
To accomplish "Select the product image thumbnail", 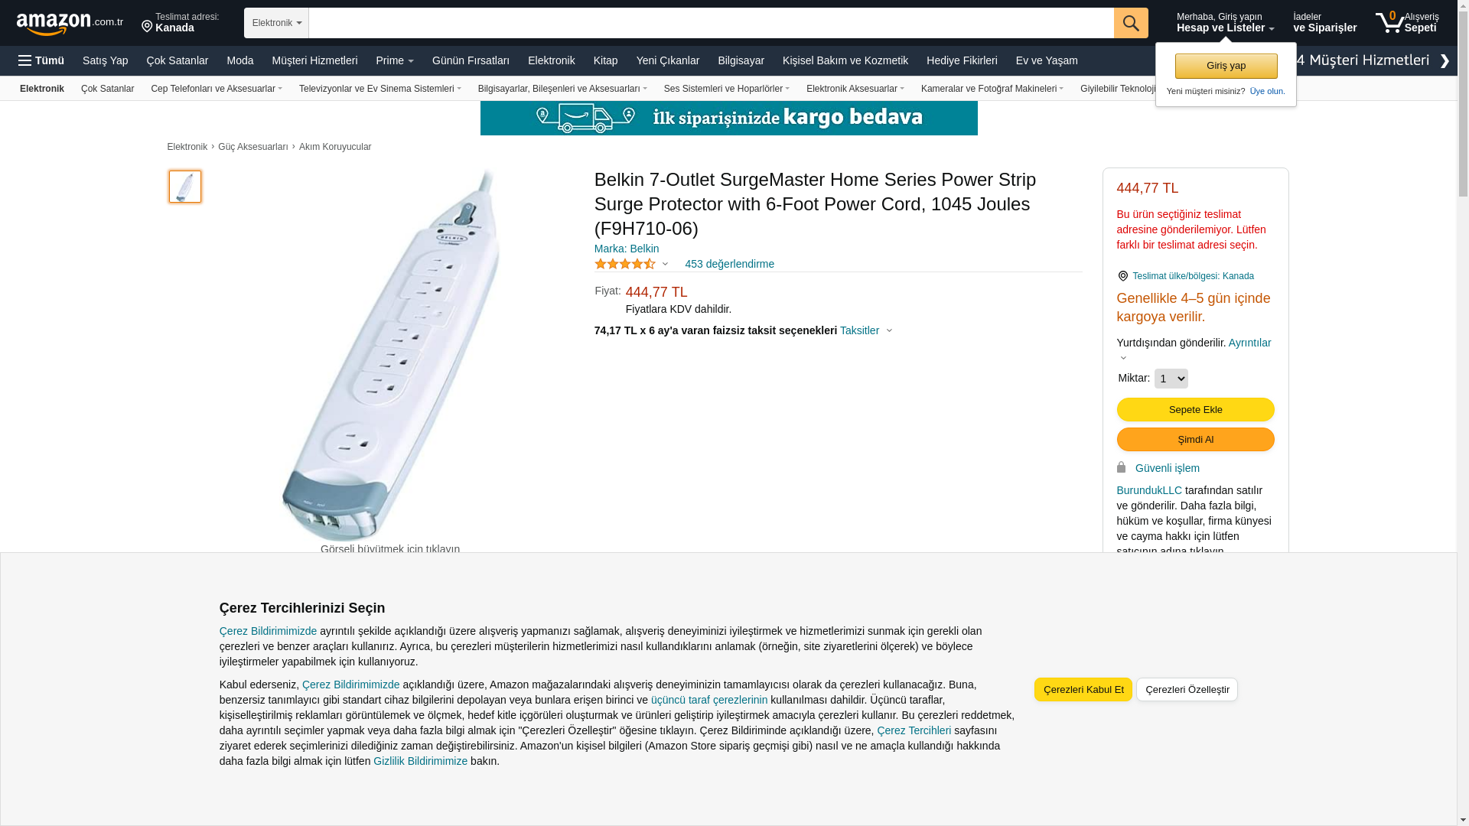I will 185,187.
